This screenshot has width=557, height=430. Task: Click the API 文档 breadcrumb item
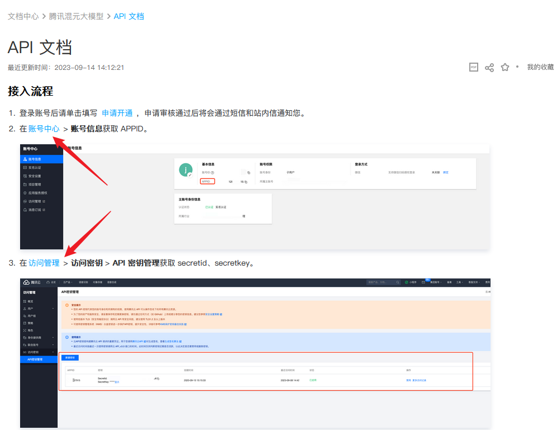pos(128,16)
